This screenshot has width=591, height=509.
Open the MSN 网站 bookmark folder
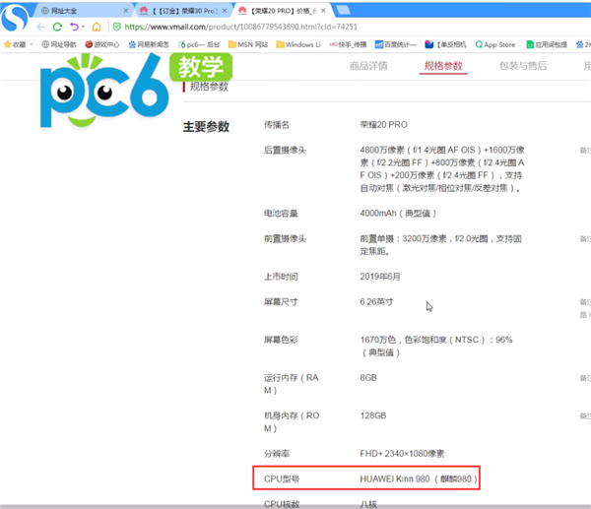[x=248, y=44]
